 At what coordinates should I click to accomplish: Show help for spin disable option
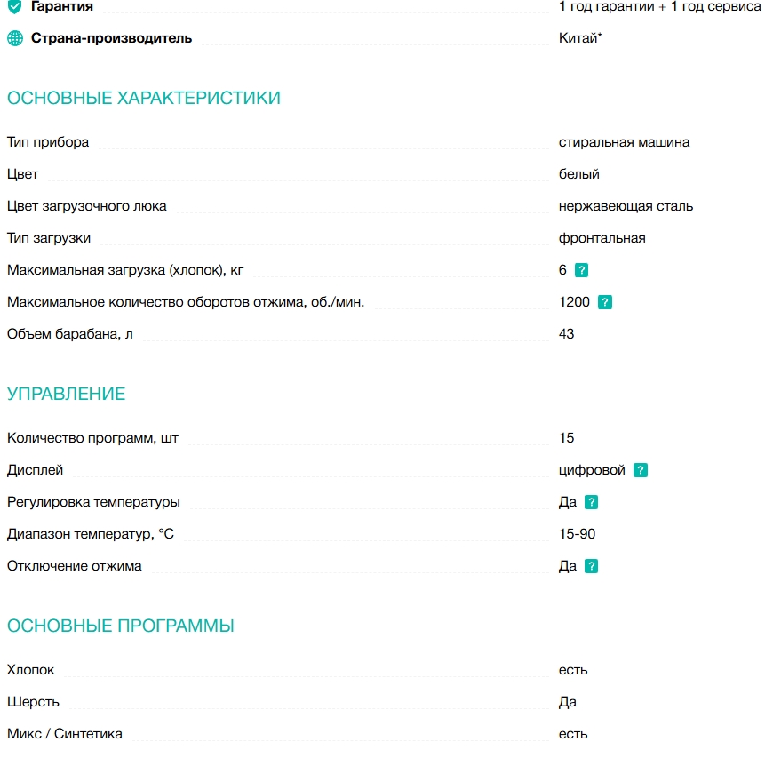(x=592, y=566)
